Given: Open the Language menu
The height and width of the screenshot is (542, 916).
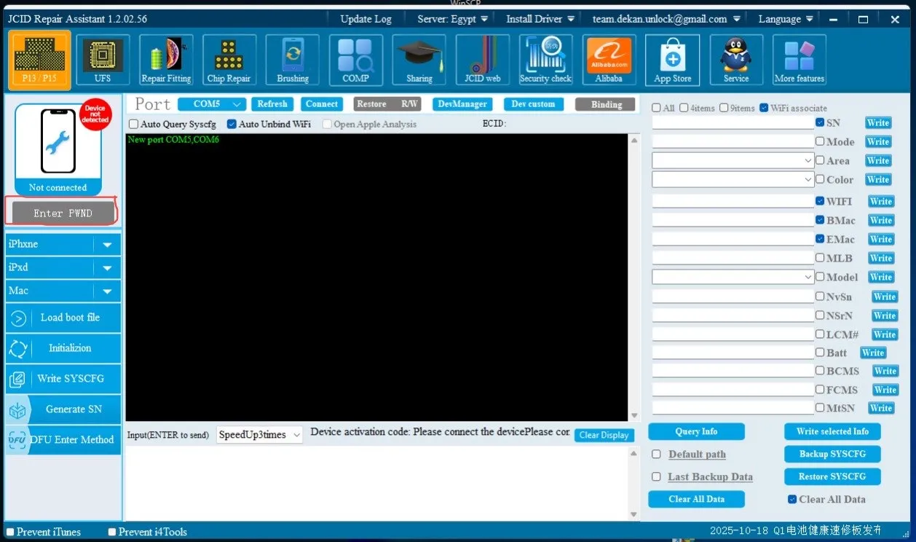Looking at the screenshot, I should tap(785, 19).
